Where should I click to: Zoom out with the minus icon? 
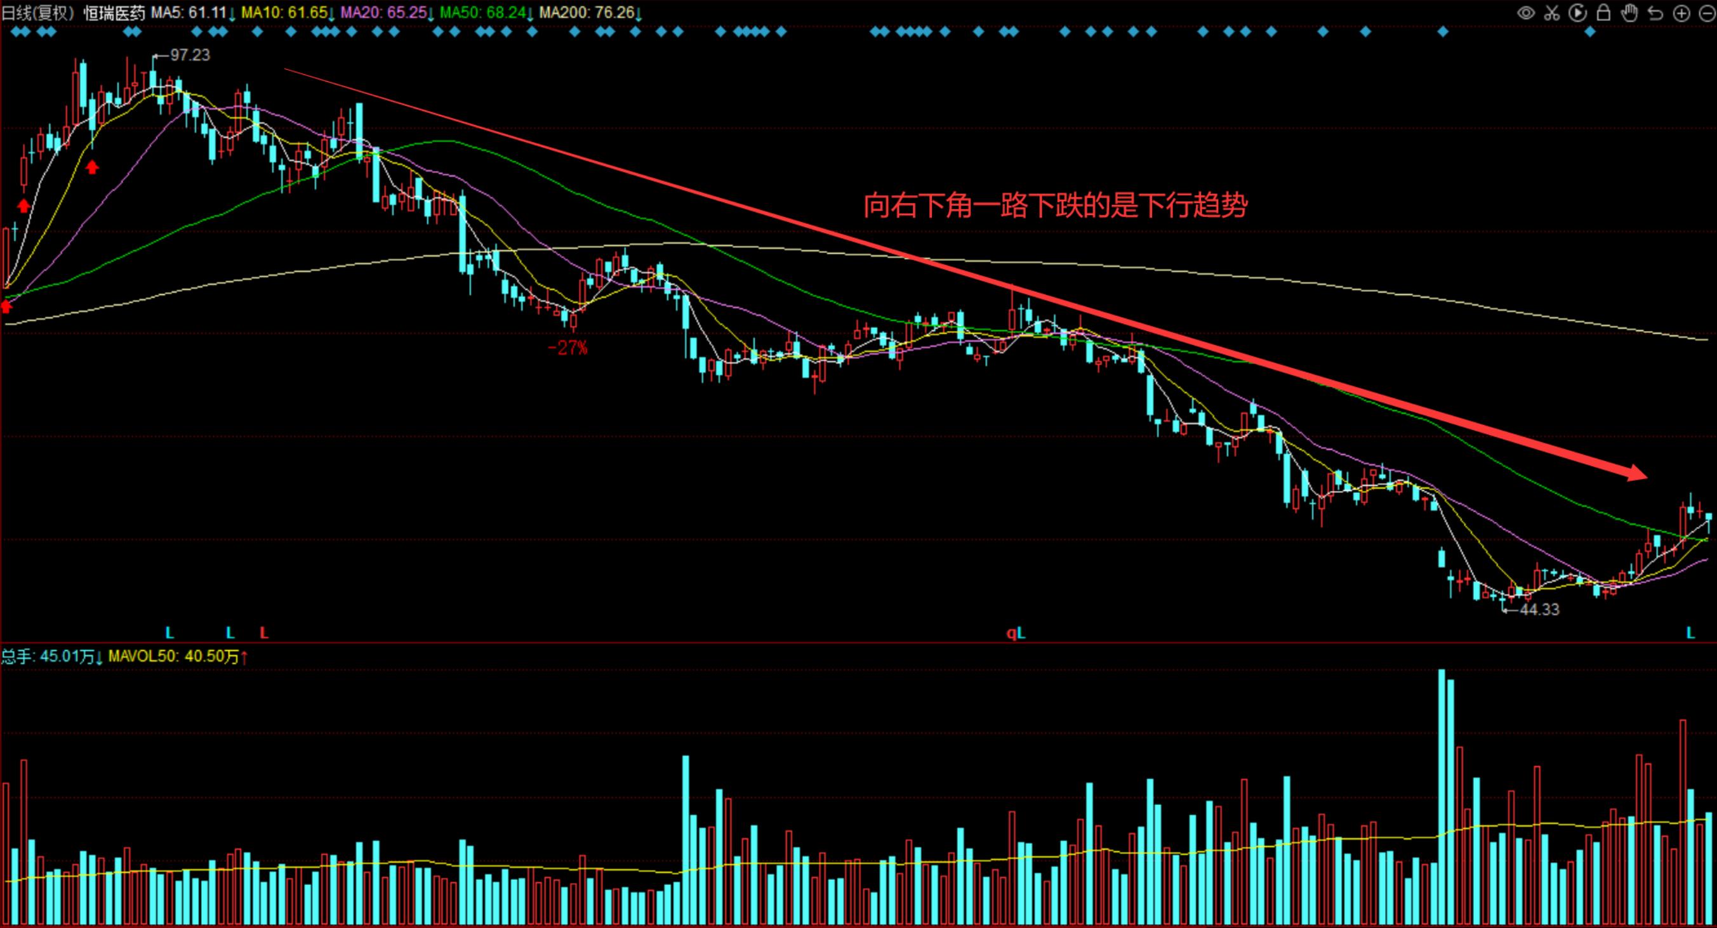pyautogui.click(x=1706, y=13)
